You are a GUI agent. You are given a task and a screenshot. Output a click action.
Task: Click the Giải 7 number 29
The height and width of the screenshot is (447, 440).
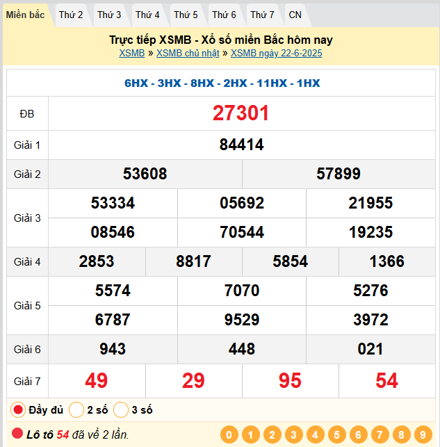(193, 381)
